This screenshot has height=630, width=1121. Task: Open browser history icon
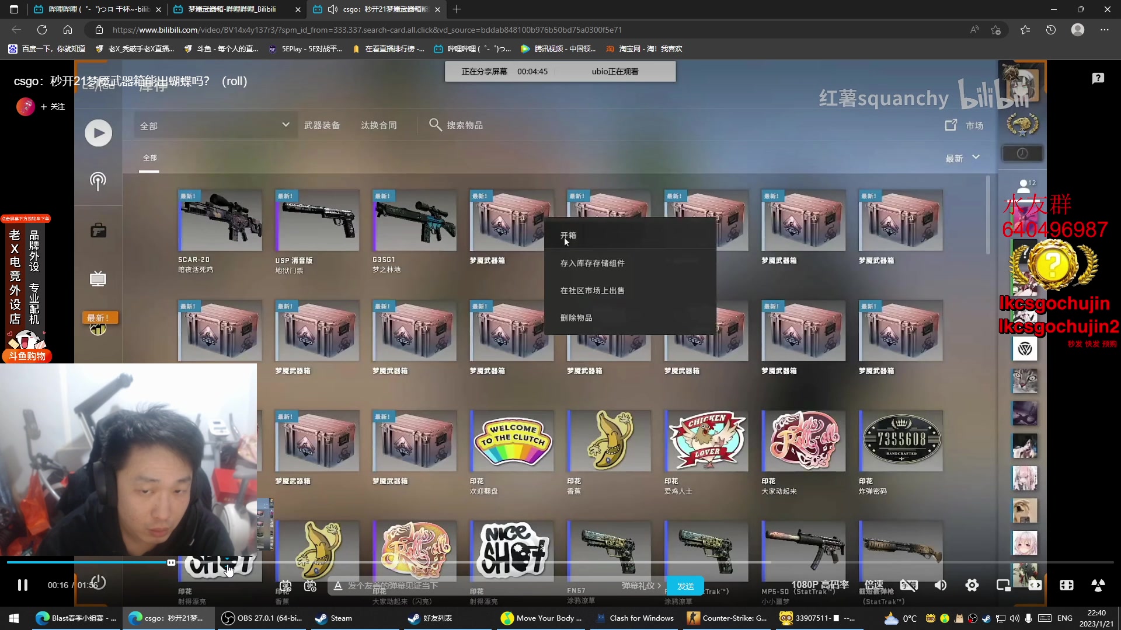[1051, 30]
